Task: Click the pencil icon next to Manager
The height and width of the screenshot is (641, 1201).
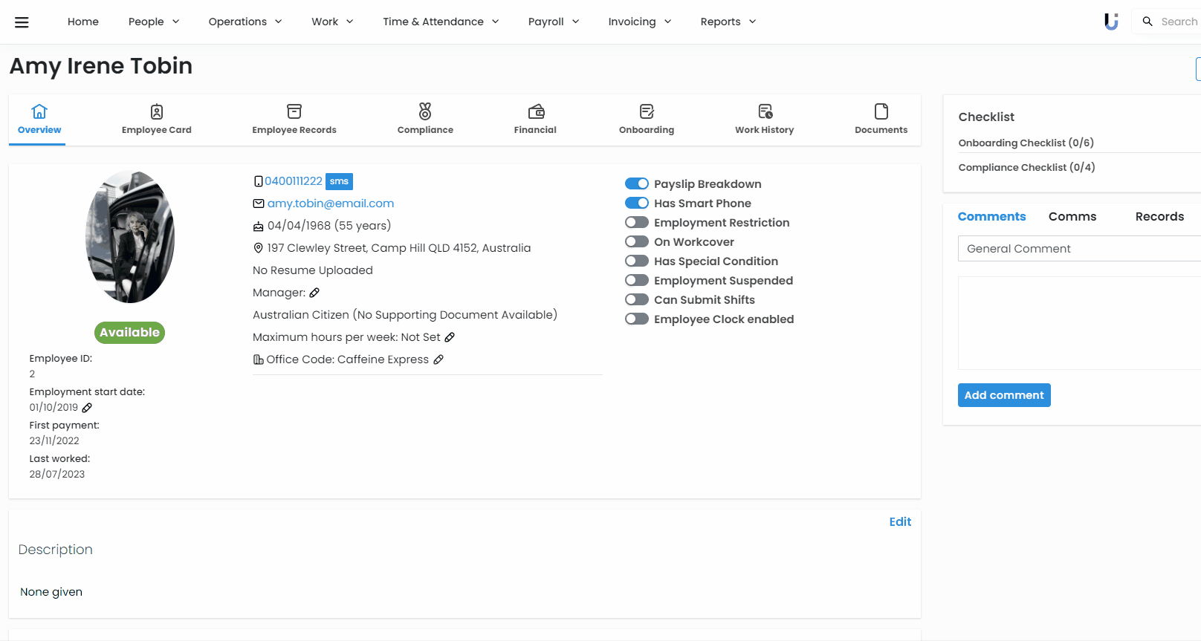Action: pyautogui.click(x=314, y=293)
